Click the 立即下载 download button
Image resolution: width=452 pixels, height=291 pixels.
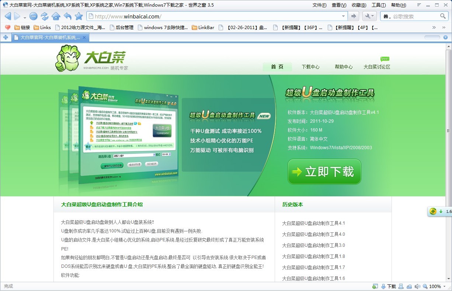point(324,172)
